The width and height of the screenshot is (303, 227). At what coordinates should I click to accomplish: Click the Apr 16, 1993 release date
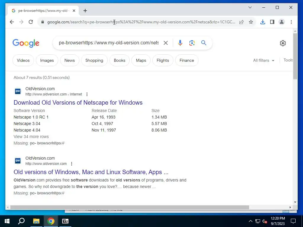[x=104, y=117]
